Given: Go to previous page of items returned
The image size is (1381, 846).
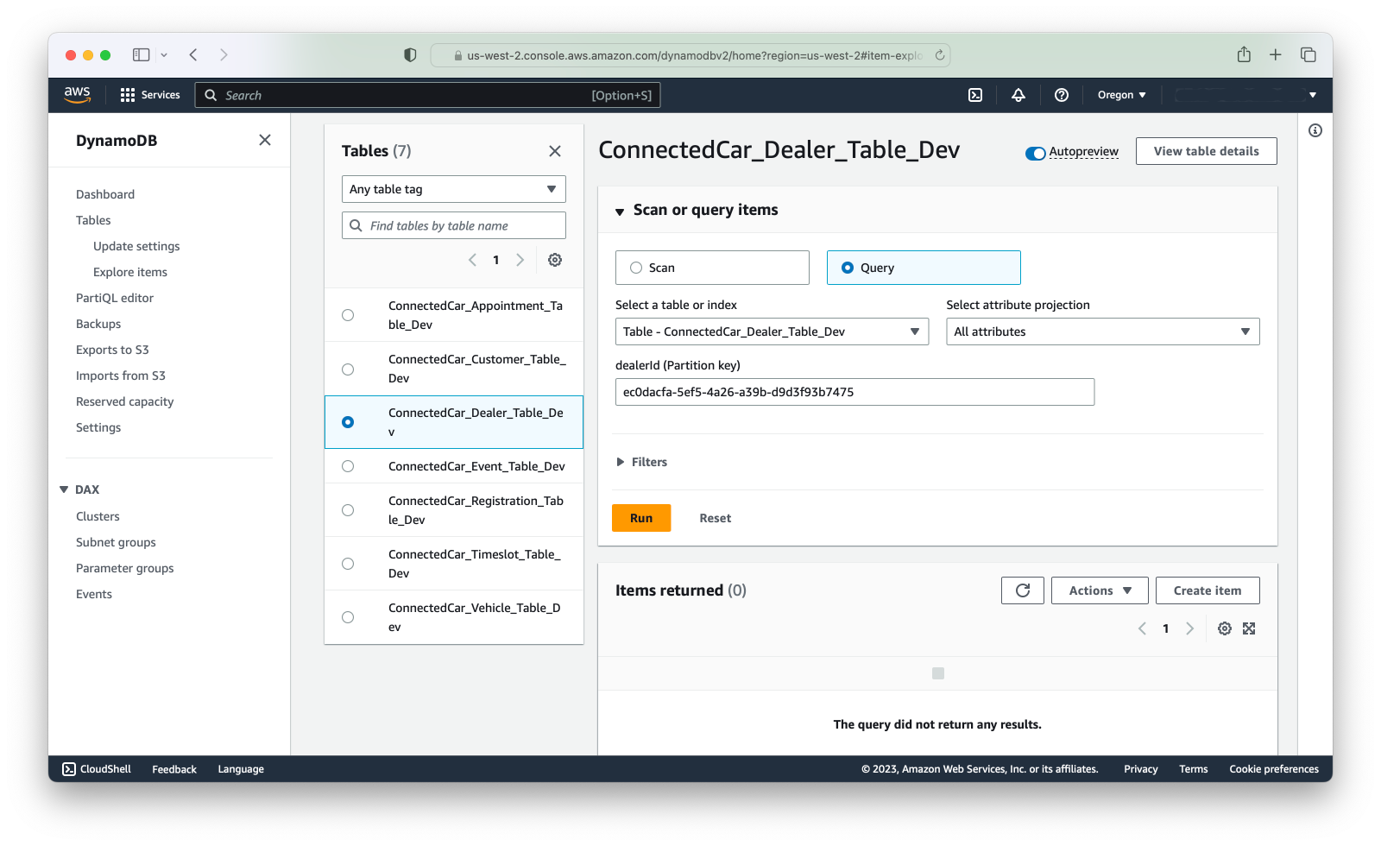Looking at the screenshot, I should [1142, 628].
